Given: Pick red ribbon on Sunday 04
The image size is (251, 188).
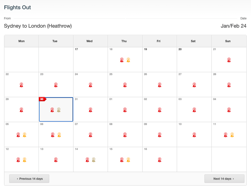Looking at the screenshot, I should [x=229, y=110].
